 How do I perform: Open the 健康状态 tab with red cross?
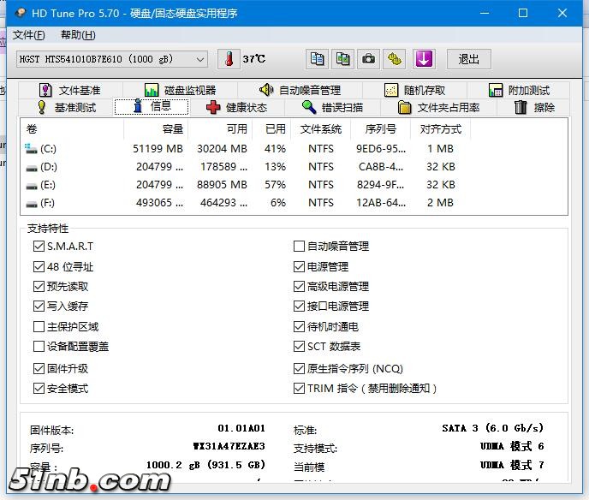click(237, 107)
